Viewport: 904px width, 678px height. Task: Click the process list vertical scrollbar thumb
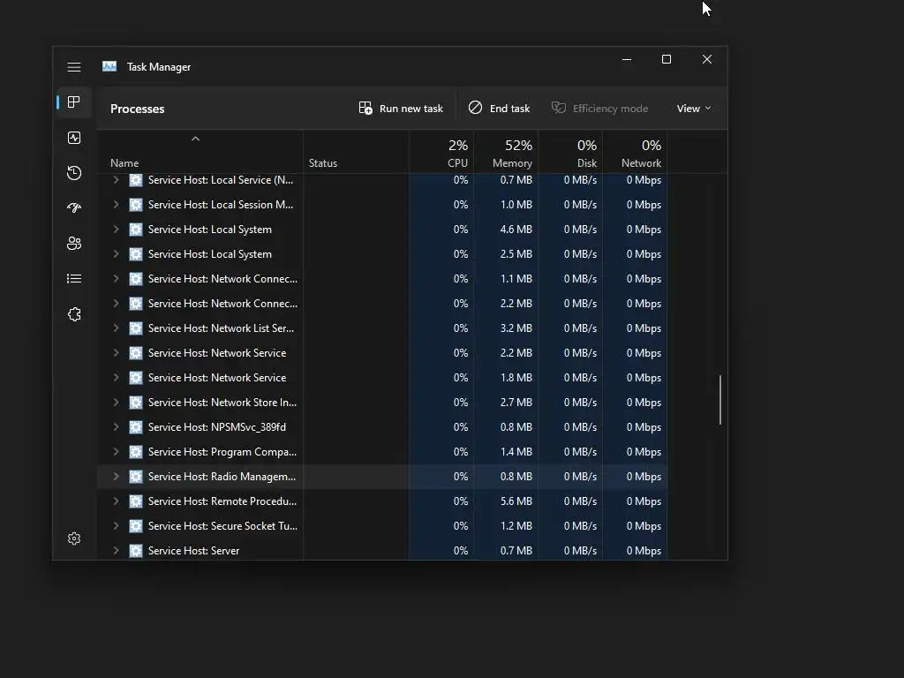720,400
